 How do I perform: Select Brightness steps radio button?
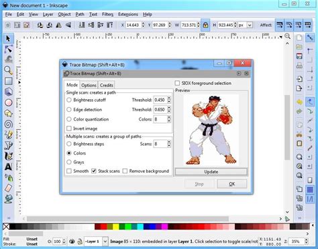(x=69, y=144)
